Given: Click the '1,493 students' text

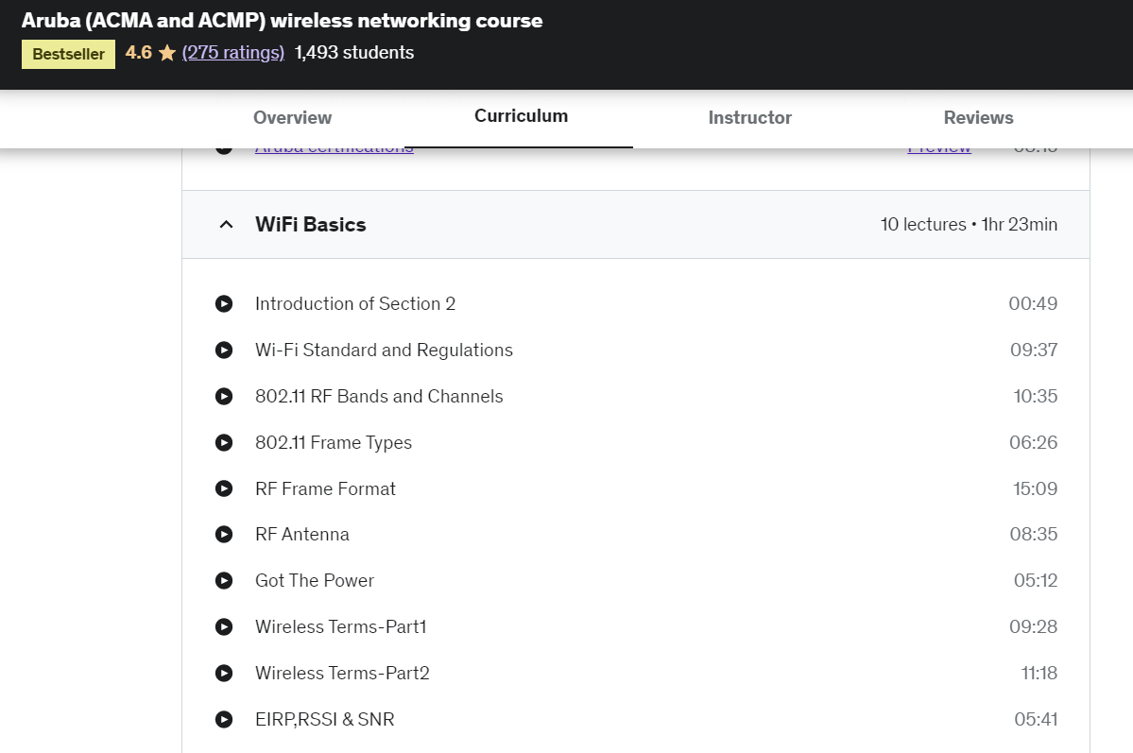Looking at the screenshot, I should [354, 53].
